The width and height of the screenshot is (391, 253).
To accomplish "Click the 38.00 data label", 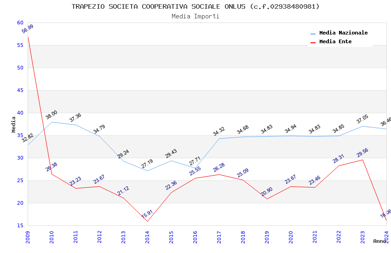I will click(52, 115).
